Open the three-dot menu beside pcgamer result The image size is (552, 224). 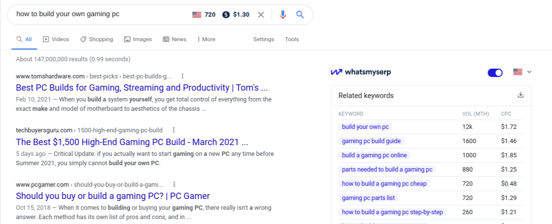[174, 184]
